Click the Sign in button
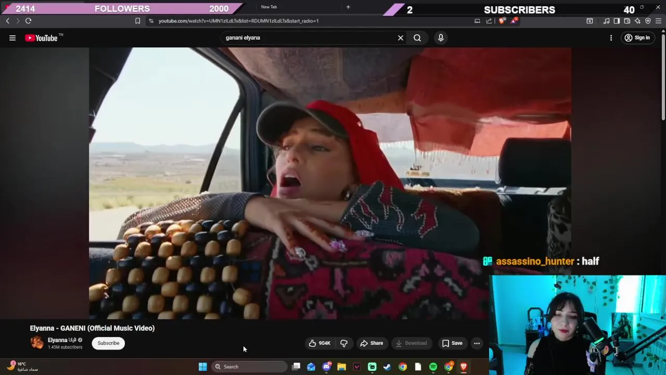This screenshot has width=666, height=375. point(637,37)
